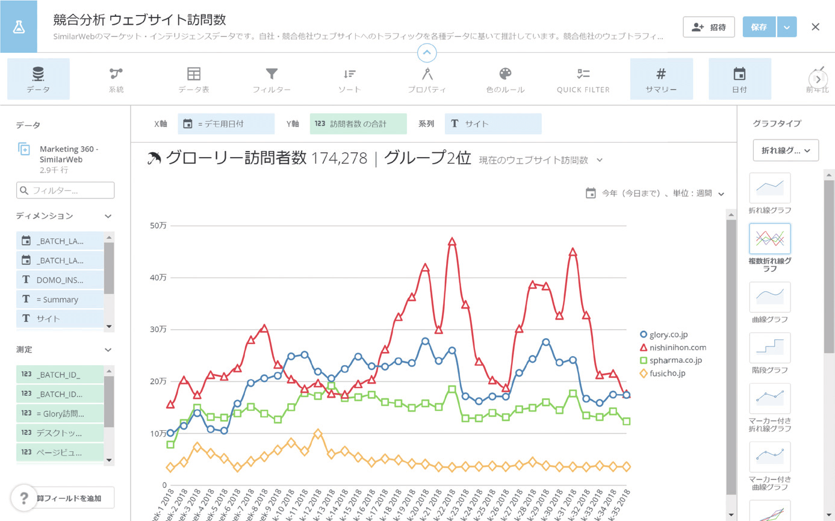Click the chart area vertical scrollbar
Image resolution: width=835 pixels, height=521 pixels.
pos(731,357)
